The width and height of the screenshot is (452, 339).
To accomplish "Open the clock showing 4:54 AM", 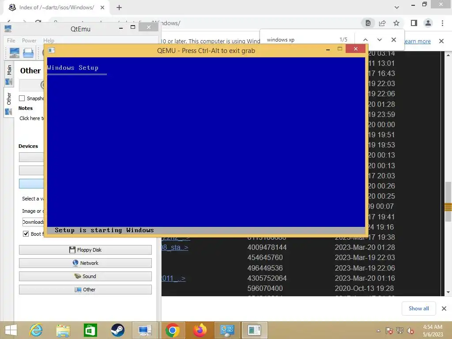I will click(433, 331).
